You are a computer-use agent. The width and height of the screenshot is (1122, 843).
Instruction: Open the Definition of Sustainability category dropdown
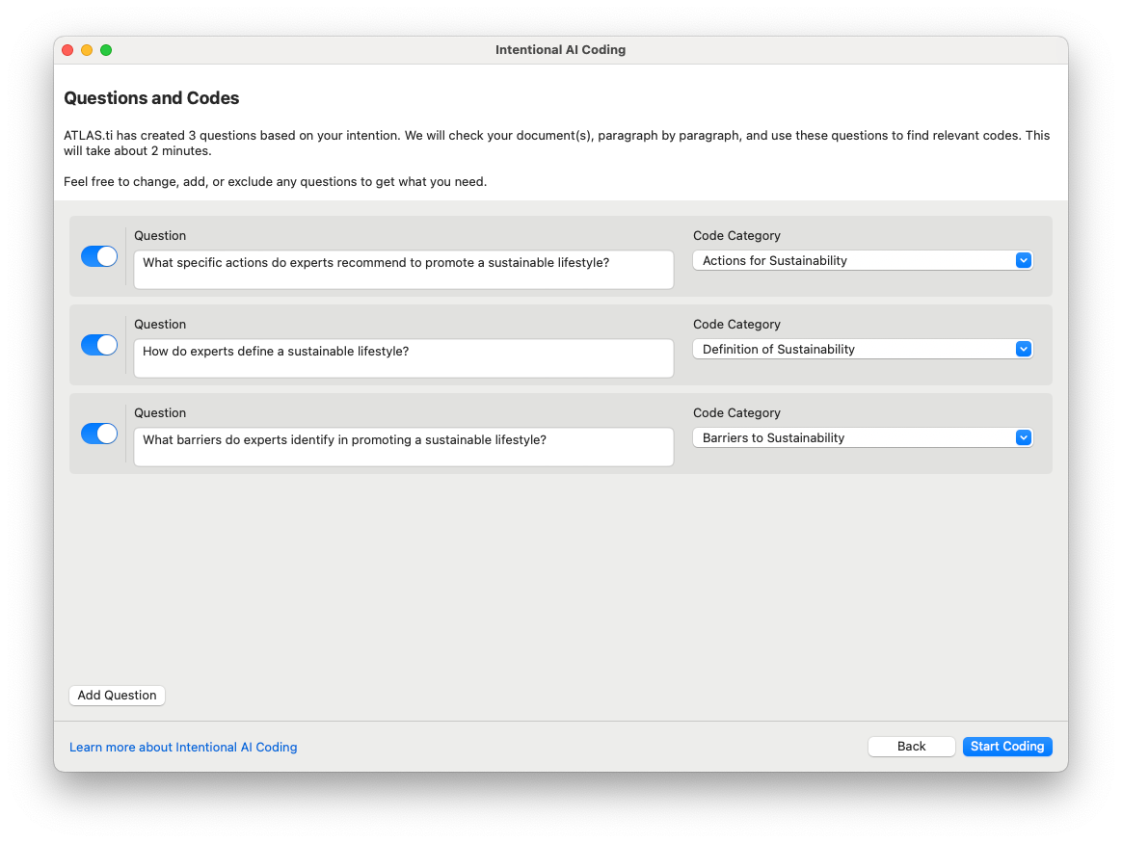click(x=863, y=349)
